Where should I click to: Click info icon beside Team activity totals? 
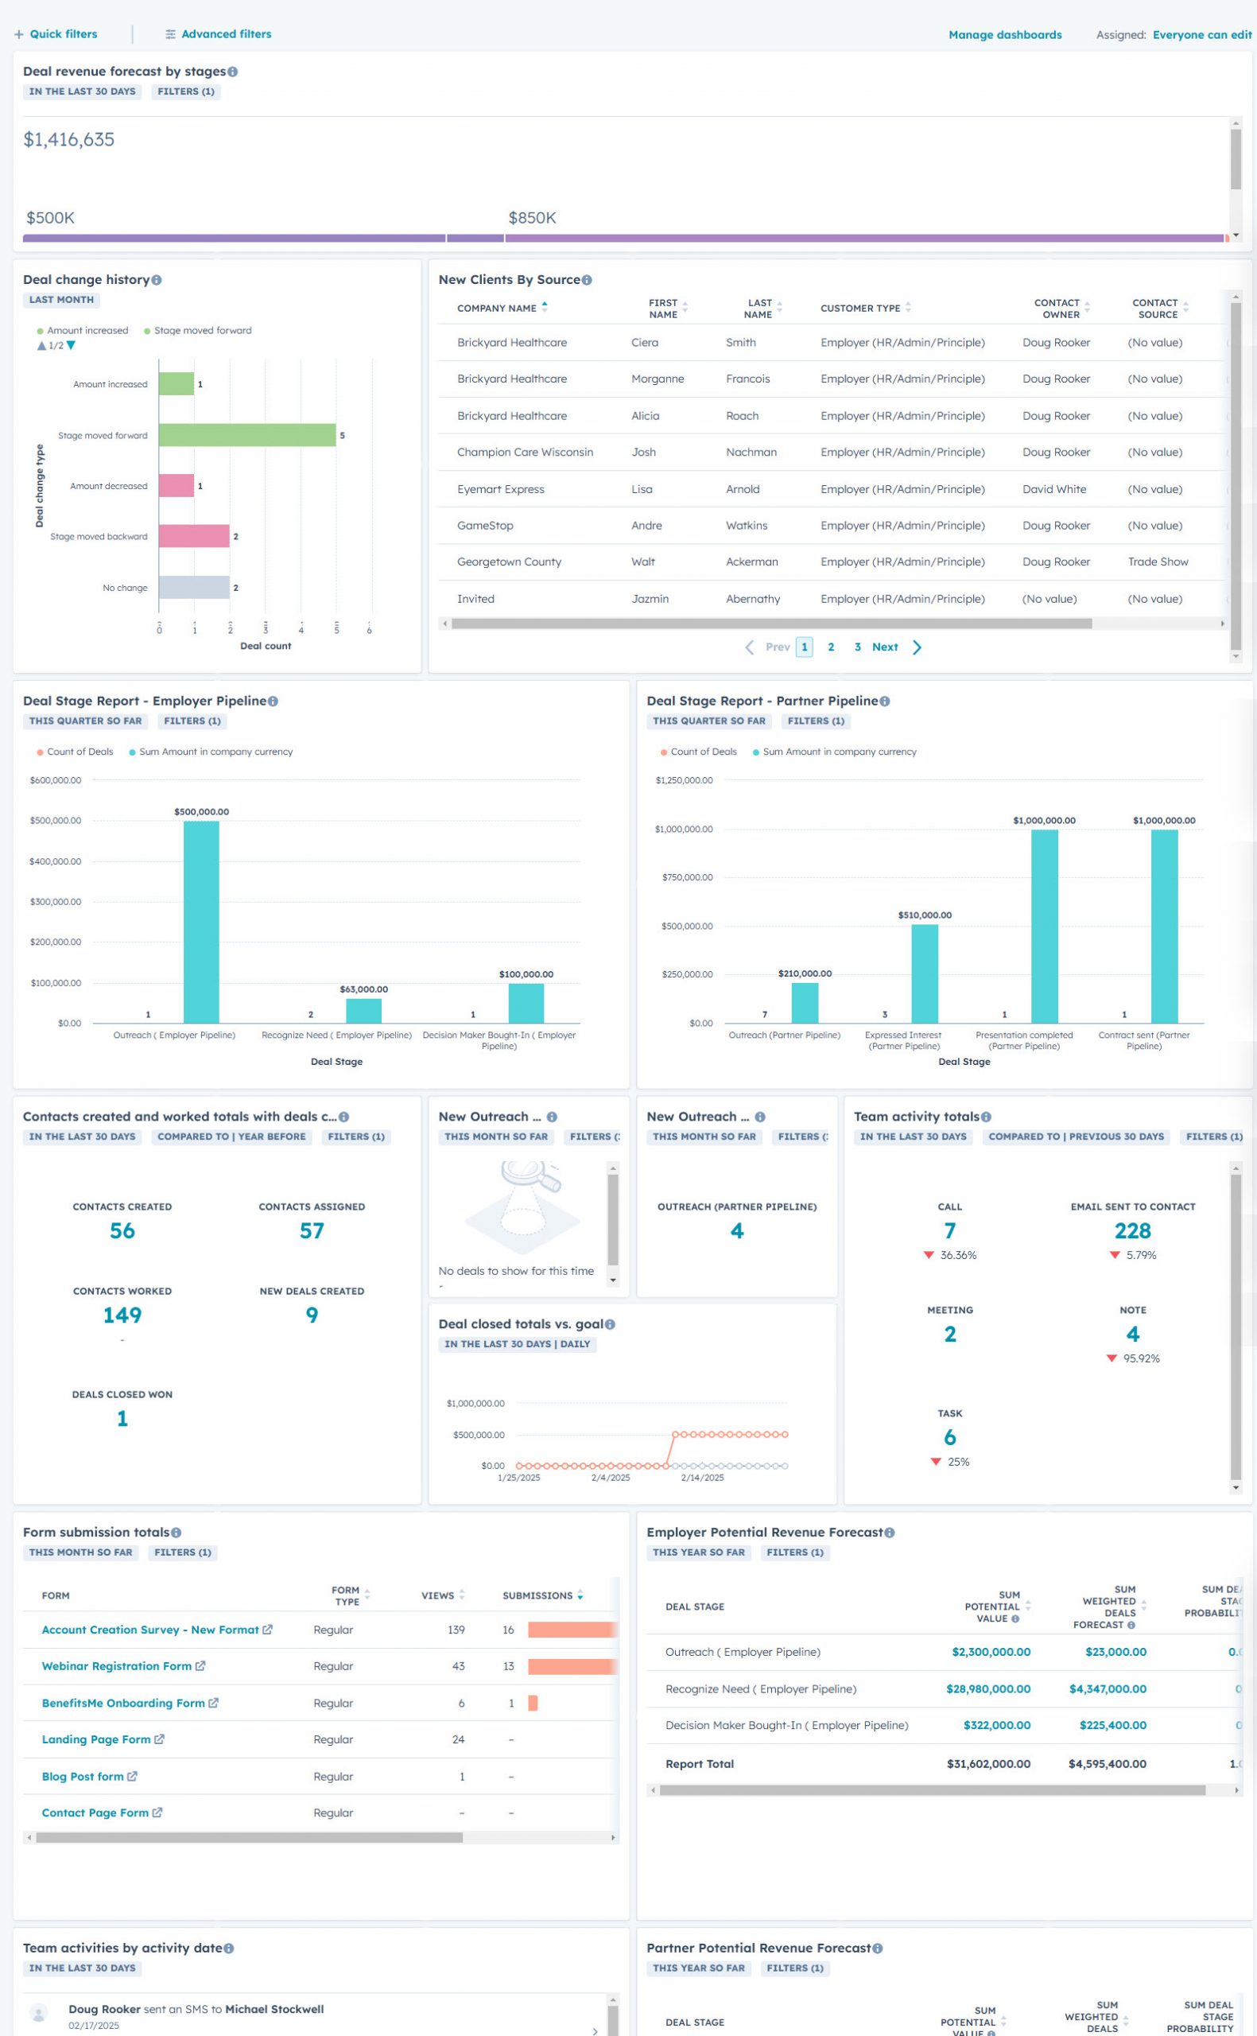986,1117
